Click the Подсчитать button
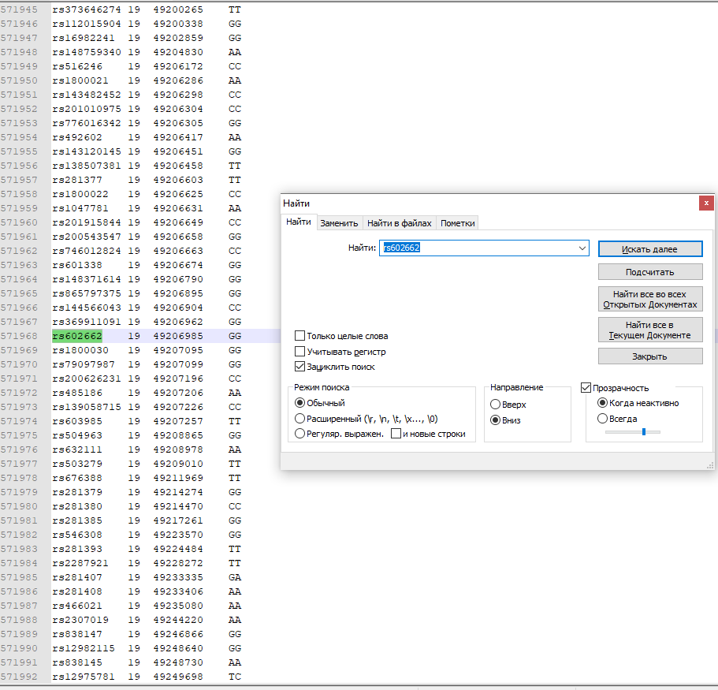The width and height of the screenshot is (718, 690). [649, 272]
